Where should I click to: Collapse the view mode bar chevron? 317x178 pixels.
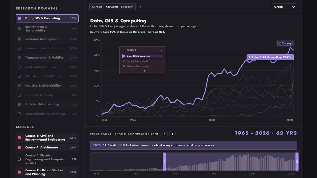click(x=140, y=7)
